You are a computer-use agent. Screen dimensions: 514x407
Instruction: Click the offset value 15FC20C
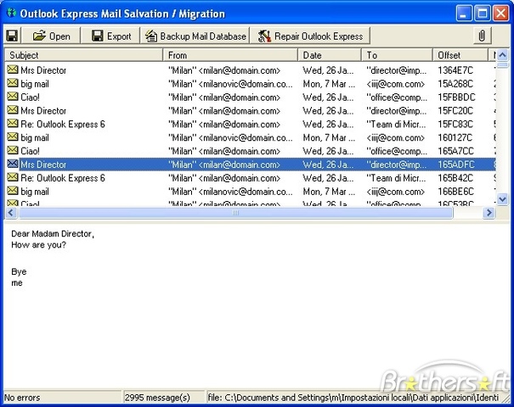455,111
